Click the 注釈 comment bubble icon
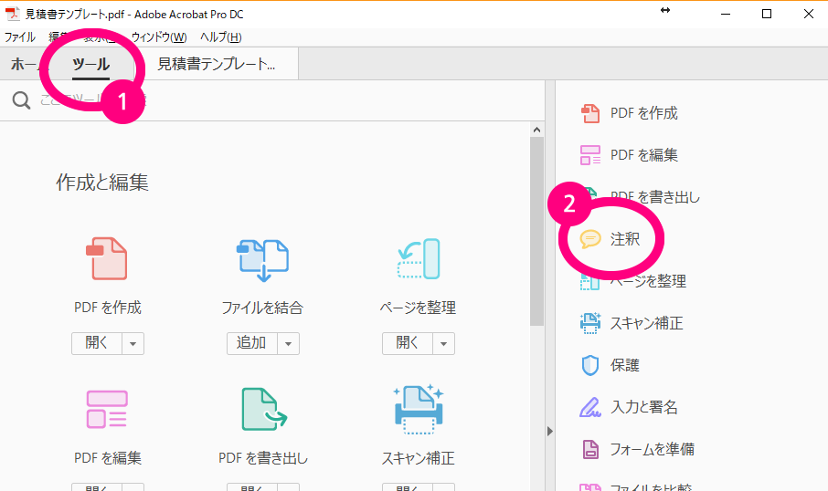Image resolution: width=828 pixels, height=491 pixels. click(x=589, y=239)
